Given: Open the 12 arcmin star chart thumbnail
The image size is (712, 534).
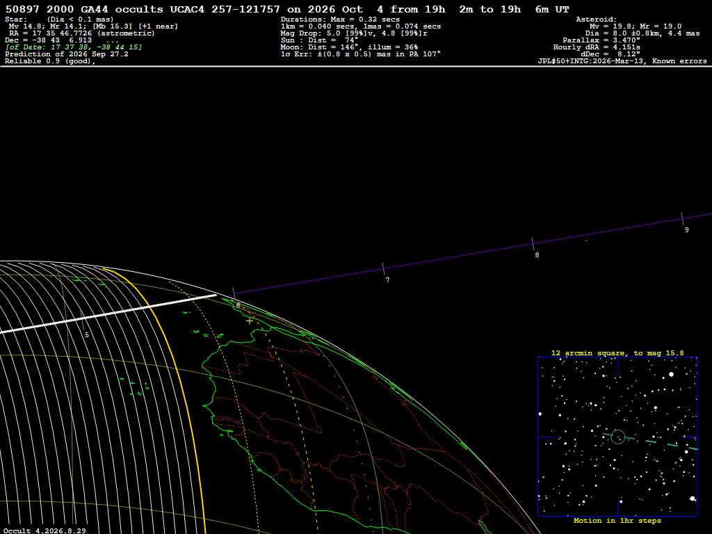Looking at the screenshot, I should pyautogui.click(x=617, y=437).
